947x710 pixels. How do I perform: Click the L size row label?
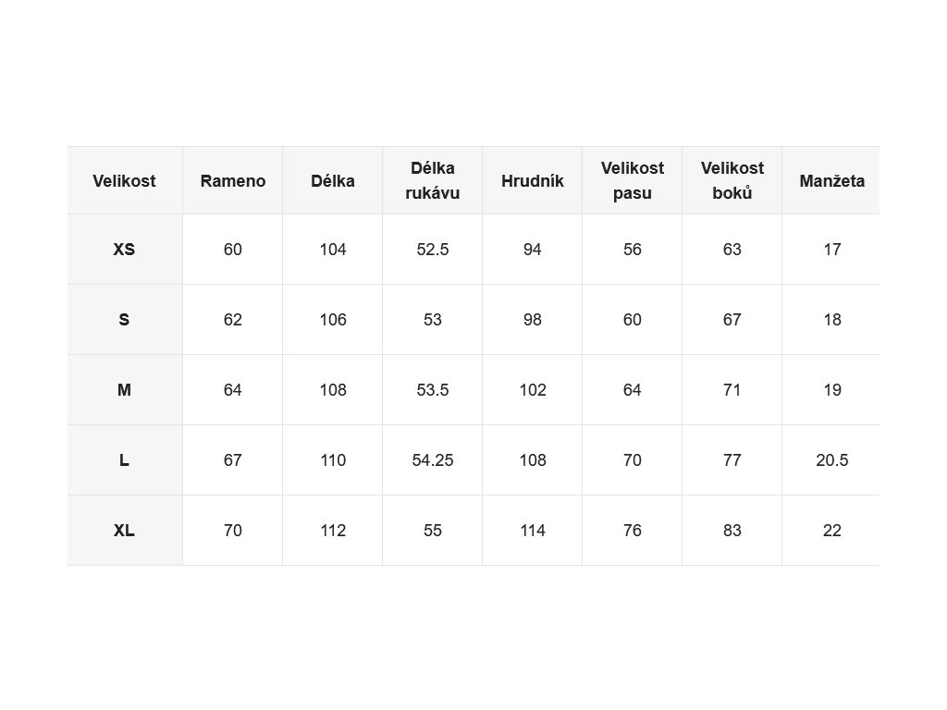click(x=125, y=460)
